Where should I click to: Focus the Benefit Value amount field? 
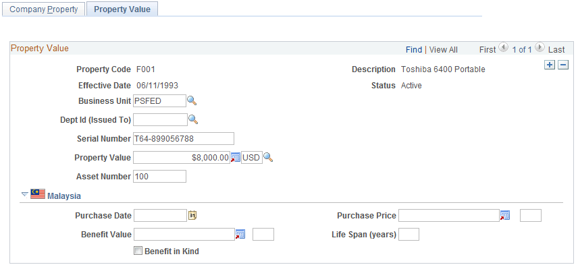184,234
